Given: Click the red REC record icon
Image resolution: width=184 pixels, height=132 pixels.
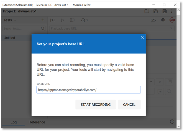Looking at the screenshot, I should [x=172, y=20].
